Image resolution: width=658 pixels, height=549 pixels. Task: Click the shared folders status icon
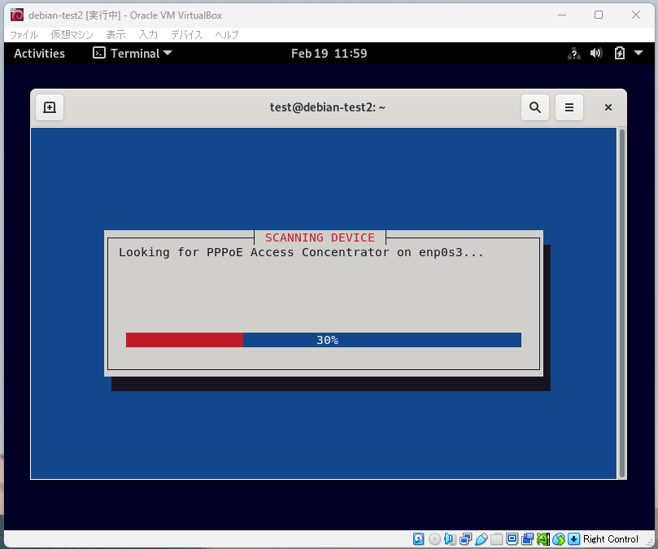pyautogui.click(x=496, y=539)
